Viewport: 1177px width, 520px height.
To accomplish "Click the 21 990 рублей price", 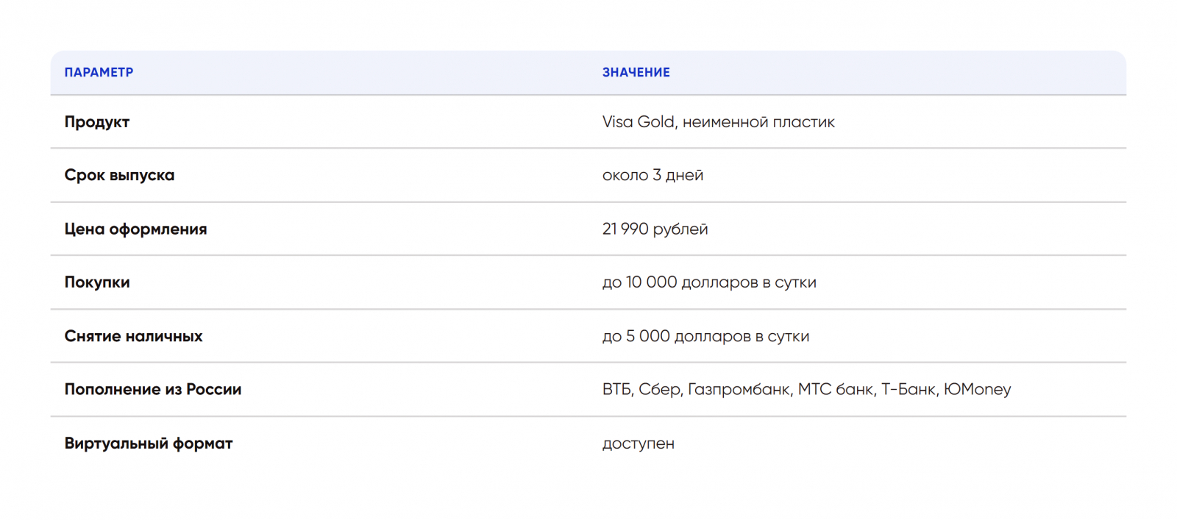I will point(655,229).
